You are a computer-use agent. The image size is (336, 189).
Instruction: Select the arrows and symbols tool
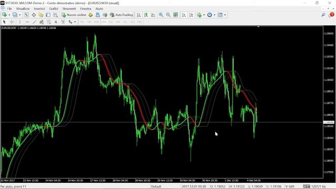pos(70,22)
